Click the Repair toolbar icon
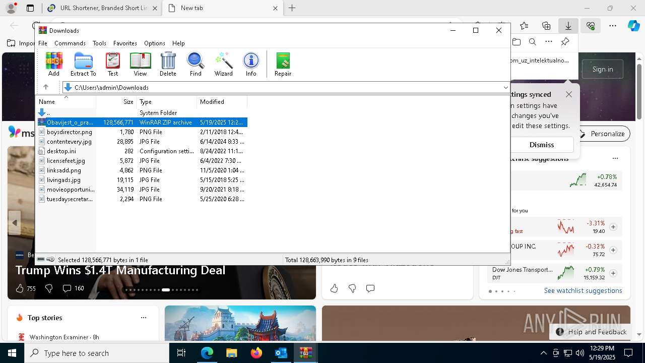The height and width of the screenshot is (363, 645). 283,64
